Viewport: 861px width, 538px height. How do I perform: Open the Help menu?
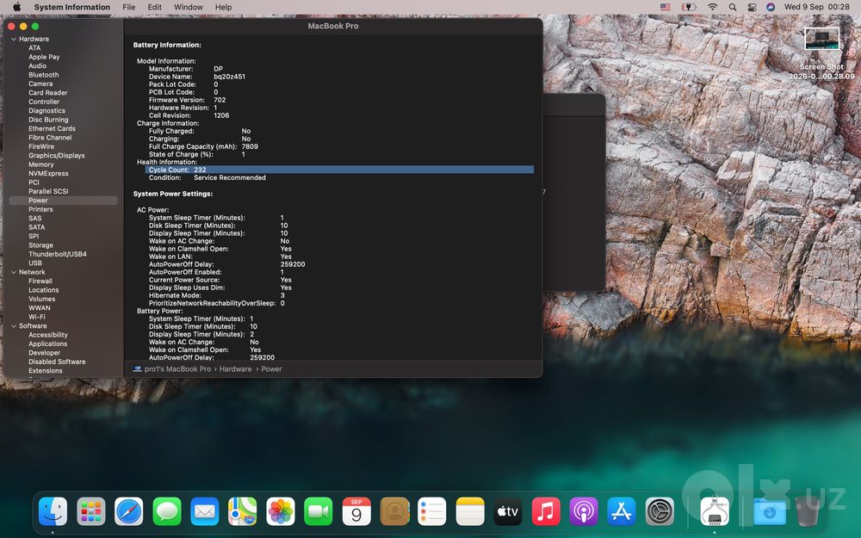tap(223, 7)
